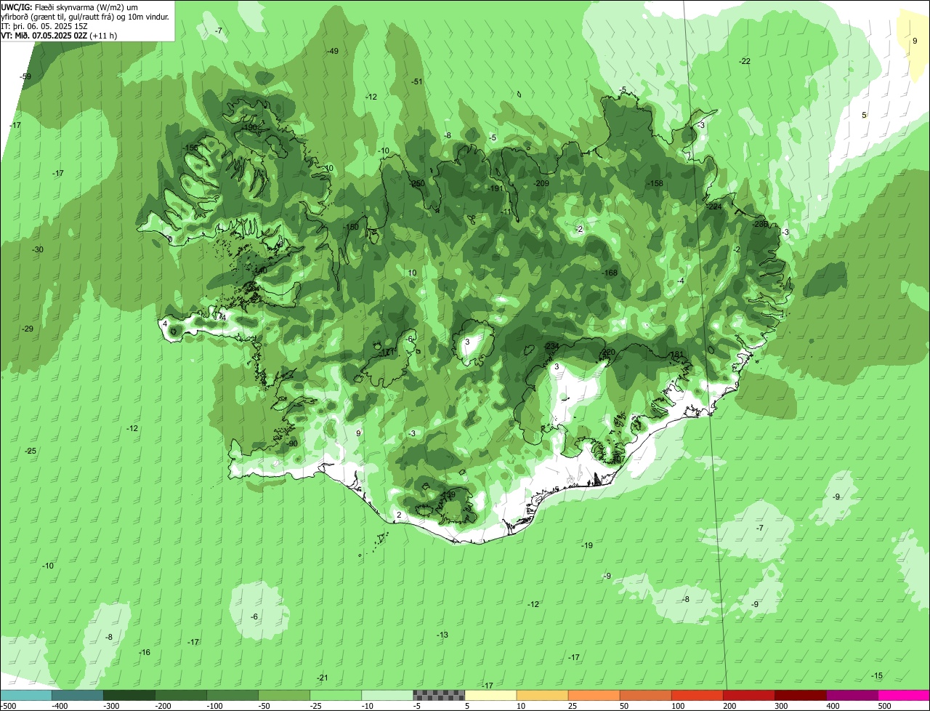
Task: Select the '-150' value on the map
Action: coord(351,228)
